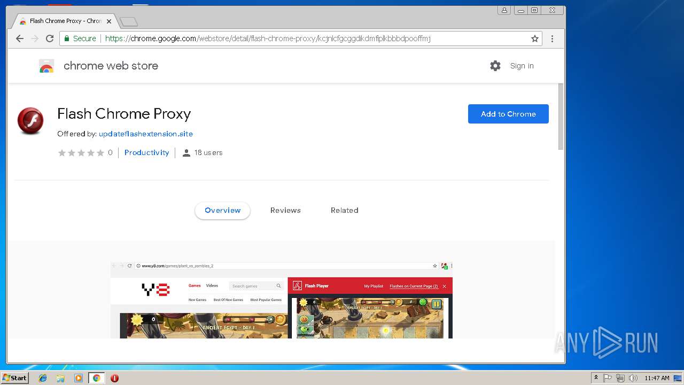Select the Overview tab
Image resolution: width=684 pixels, height=385 pixels.
[222, 210]
